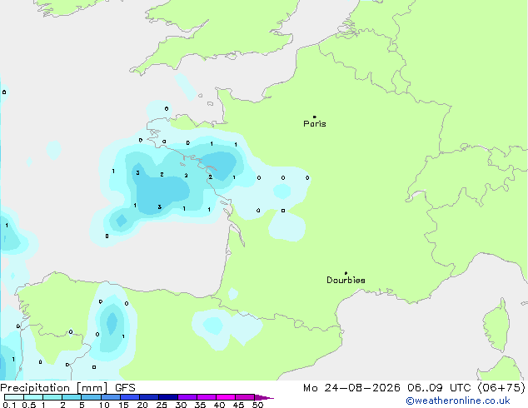
Task: Select the 45–50 mm legend color swatch
Action: pos(245,397)
